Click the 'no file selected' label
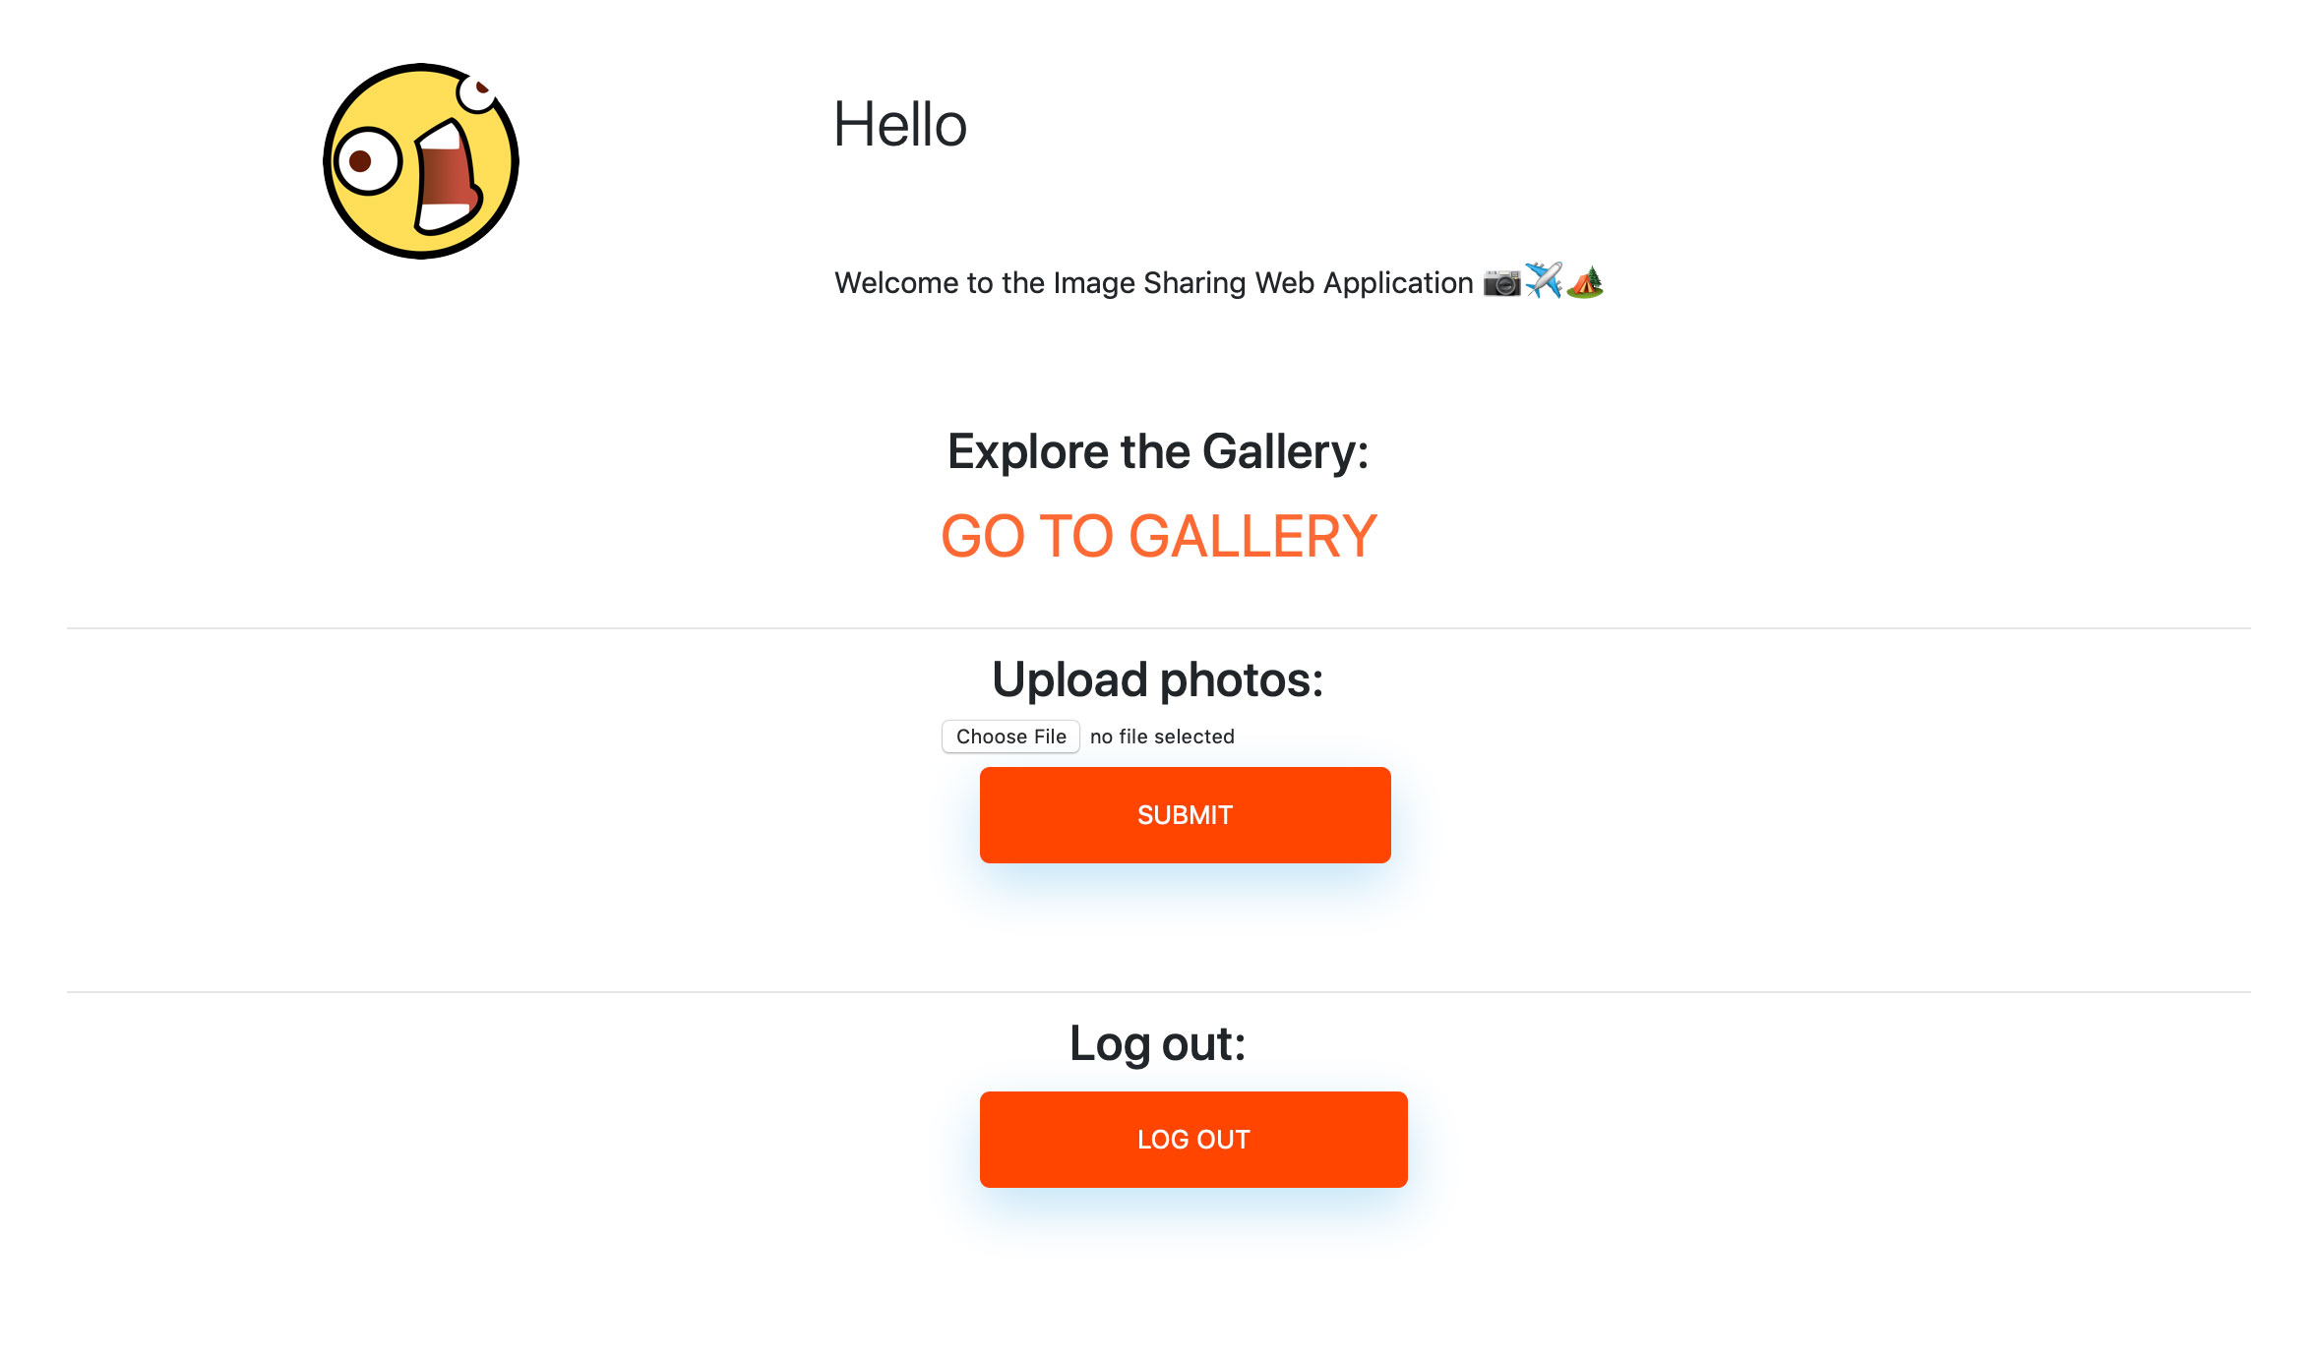 point(1162,736)
